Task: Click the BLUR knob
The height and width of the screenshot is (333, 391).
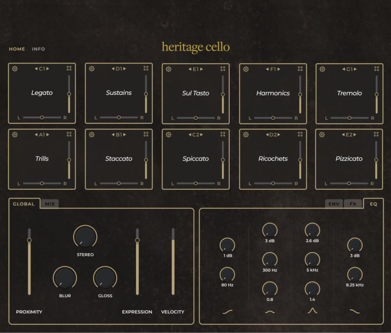Action: tap(65, 278)
